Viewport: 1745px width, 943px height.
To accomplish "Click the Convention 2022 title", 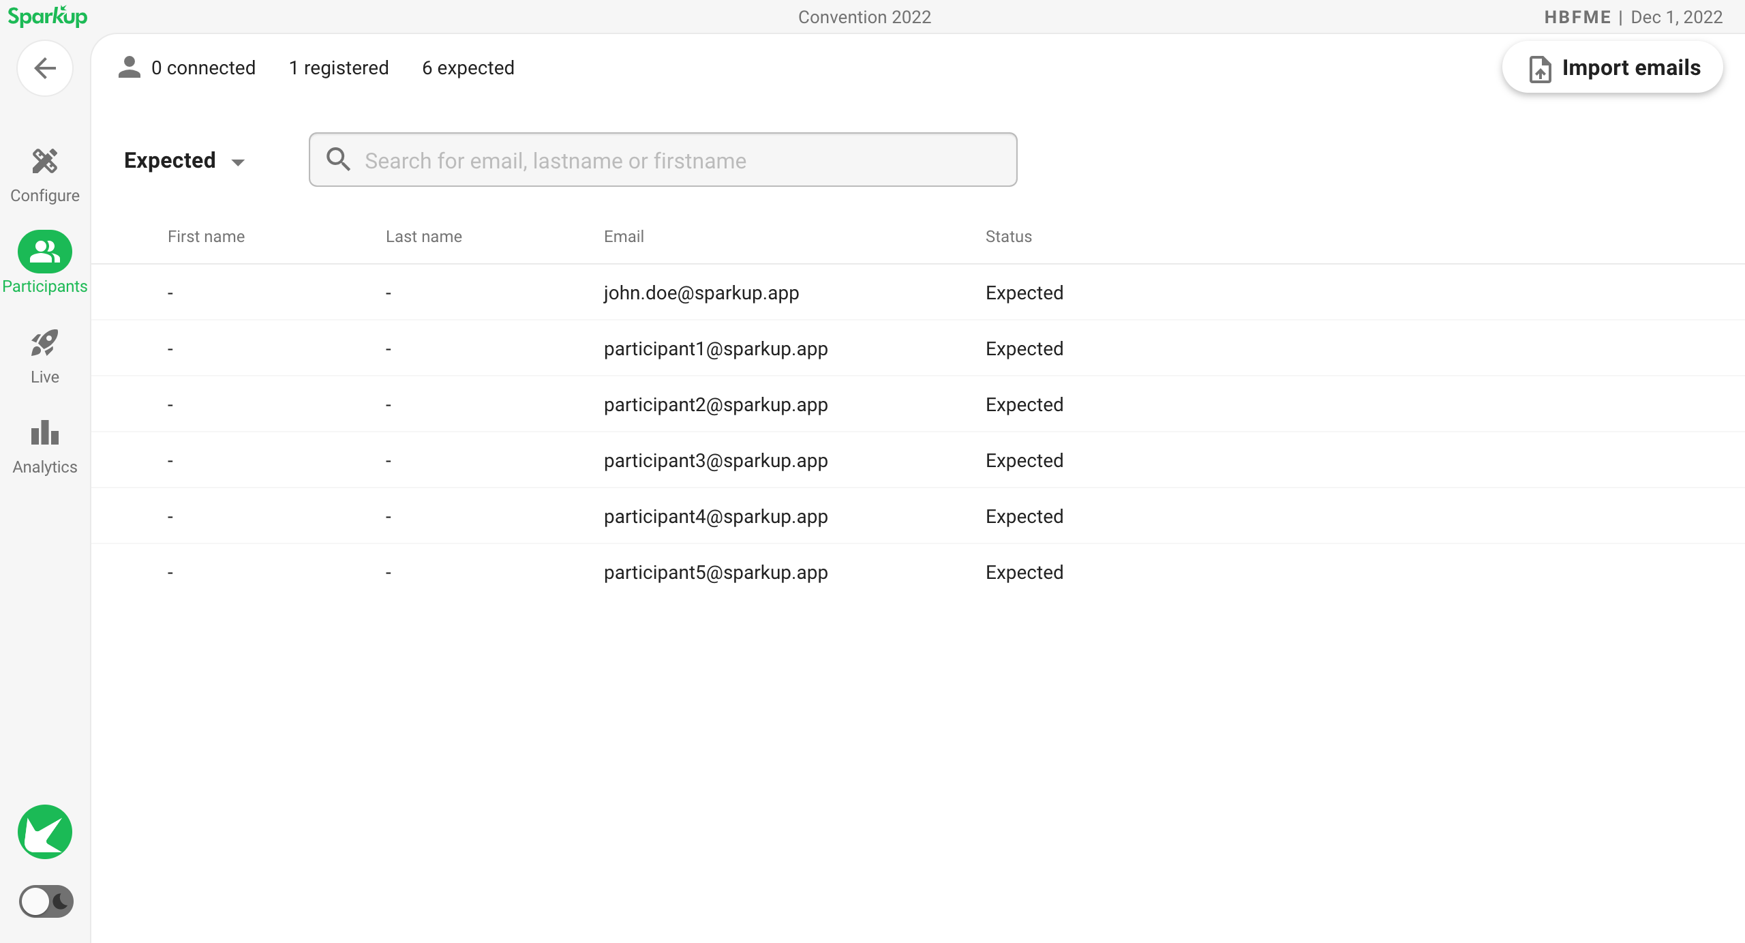I will coord(864,17).
